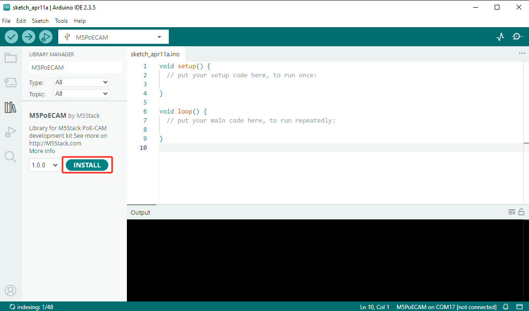
Task: Click the library search field containing M5PoECAM
Action: [75, 67]
